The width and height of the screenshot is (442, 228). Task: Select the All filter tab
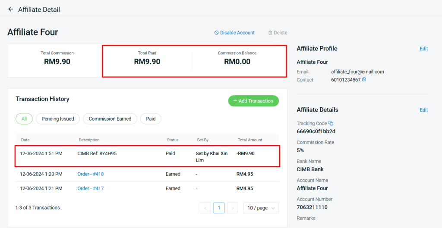point(24,119)
